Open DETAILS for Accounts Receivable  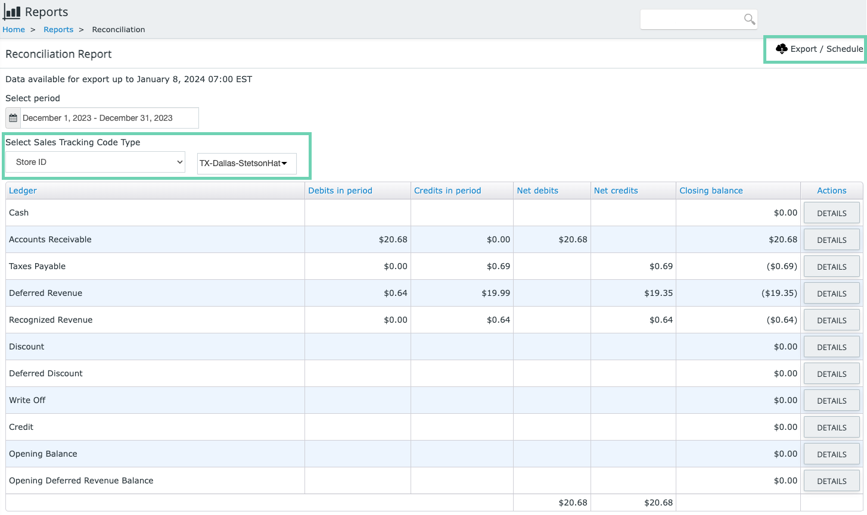click(x=832, y=240)
